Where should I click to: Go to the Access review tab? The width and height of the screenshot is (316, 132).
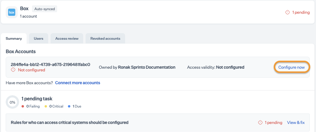click(67, 39)
